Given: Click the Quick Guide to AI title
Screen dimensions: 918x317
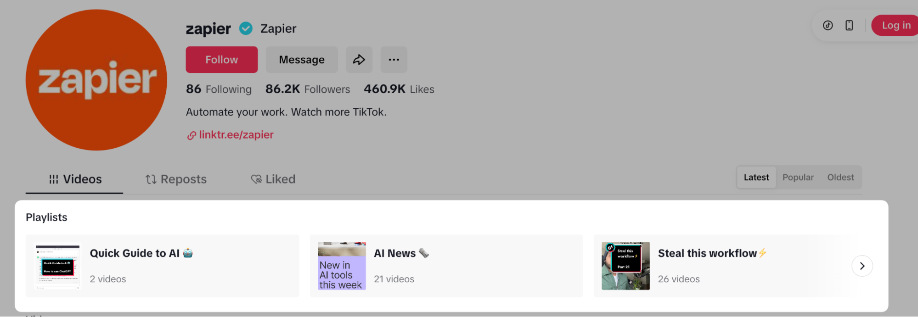Looking at the screenshot, I should (x=141, y=253).
